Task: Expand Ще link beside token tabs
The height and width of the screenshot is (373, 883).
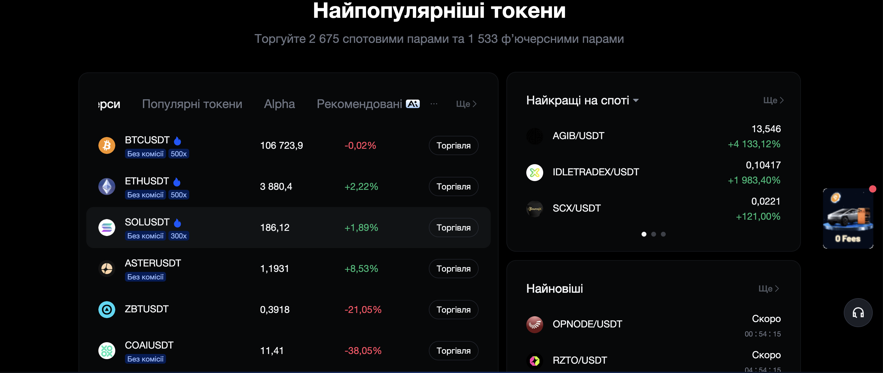Action: pos(466,104)
